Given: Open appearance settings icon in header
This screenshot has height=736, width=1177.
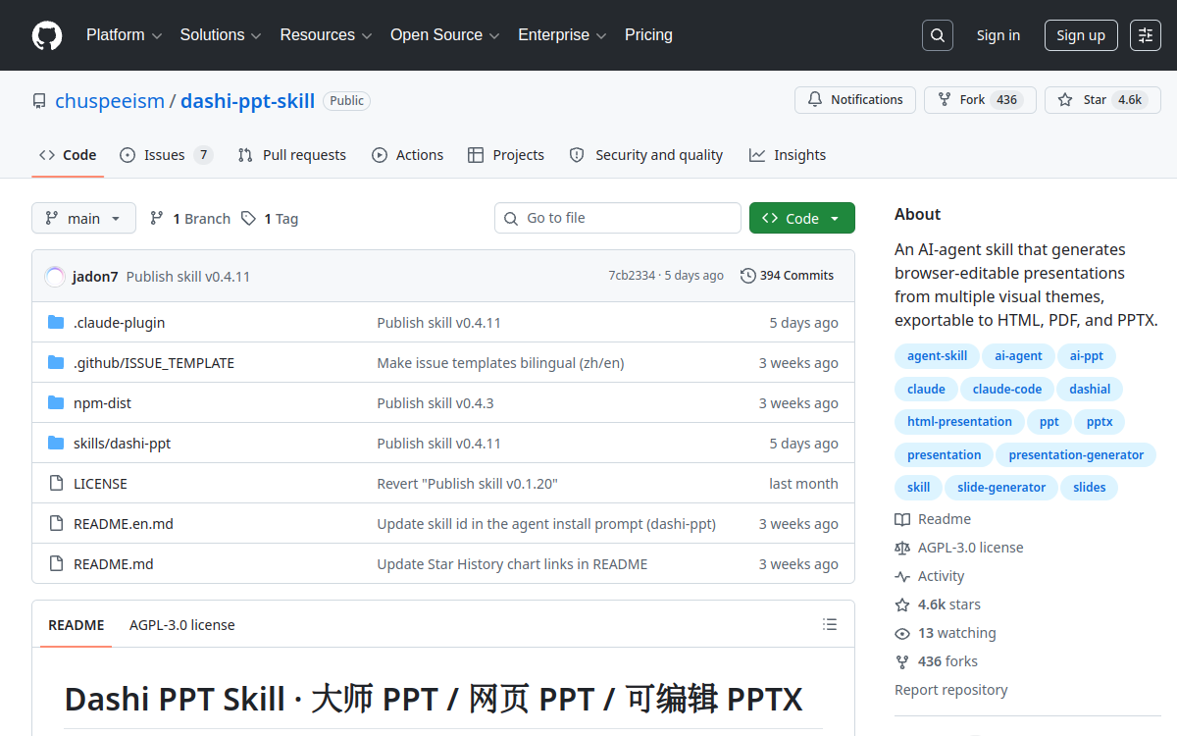Looking at the screenshot, I should [x=1146, y=35].
